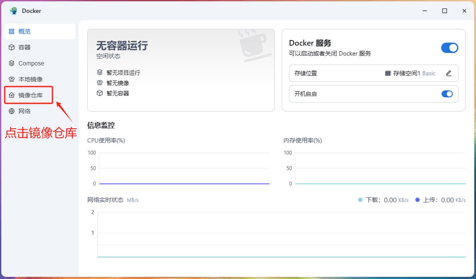Screen dimensions: 476x279
Task: Click the Docker whale logo in title bar
Action: pos(13,11)
